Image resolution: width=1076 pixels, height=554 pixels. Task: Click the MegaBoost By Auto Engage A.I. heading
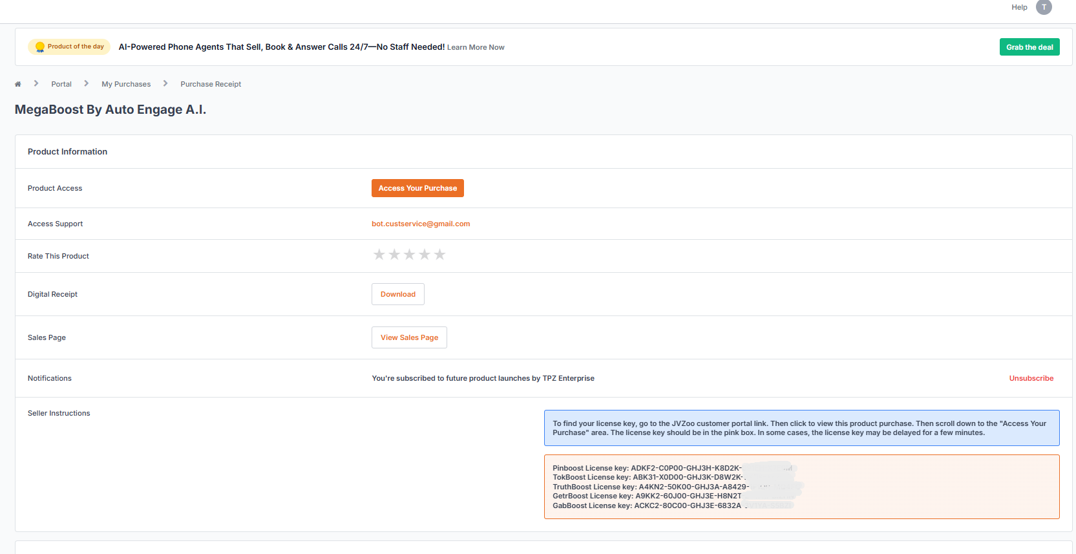(111, 109)
